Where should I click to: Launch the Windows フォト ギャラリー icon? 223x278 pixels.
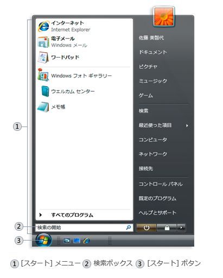pyautogui.click(x=43, y=75)
